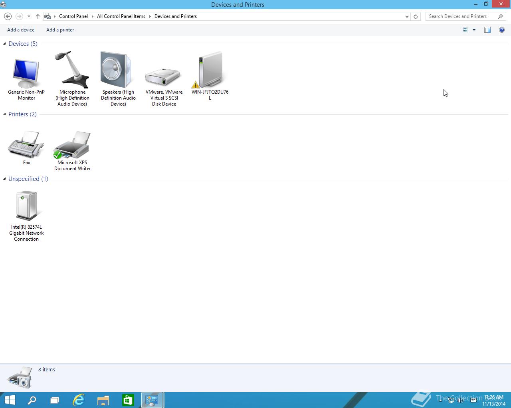
Task: Open Help with the question mark icon
Action: 502,30
